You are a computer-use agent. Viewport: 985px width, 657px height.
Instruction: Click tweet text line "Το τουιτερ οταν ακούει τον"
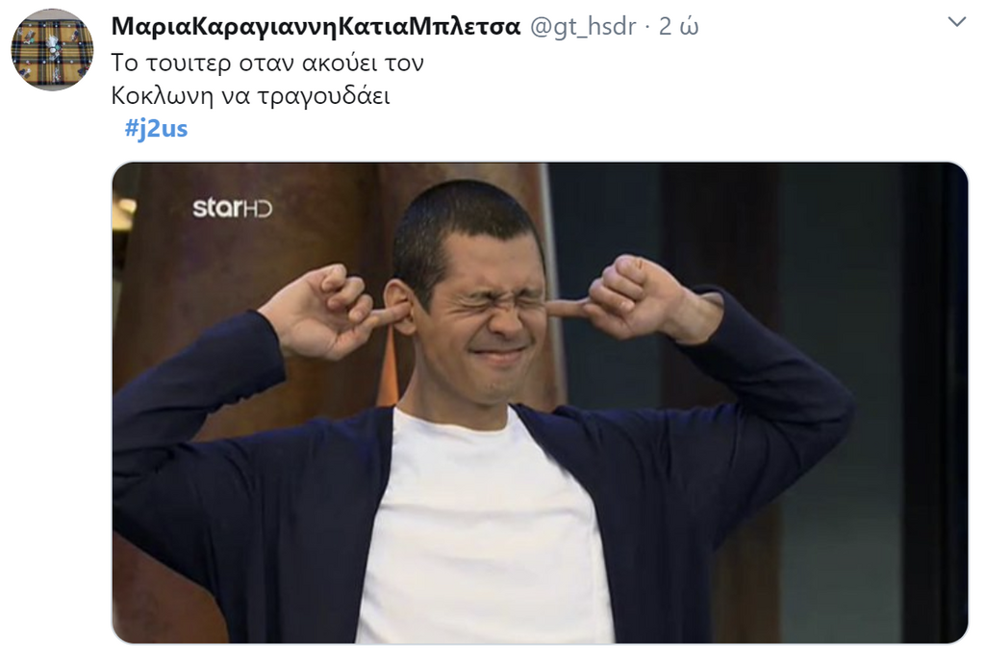[x=267, y=63]
